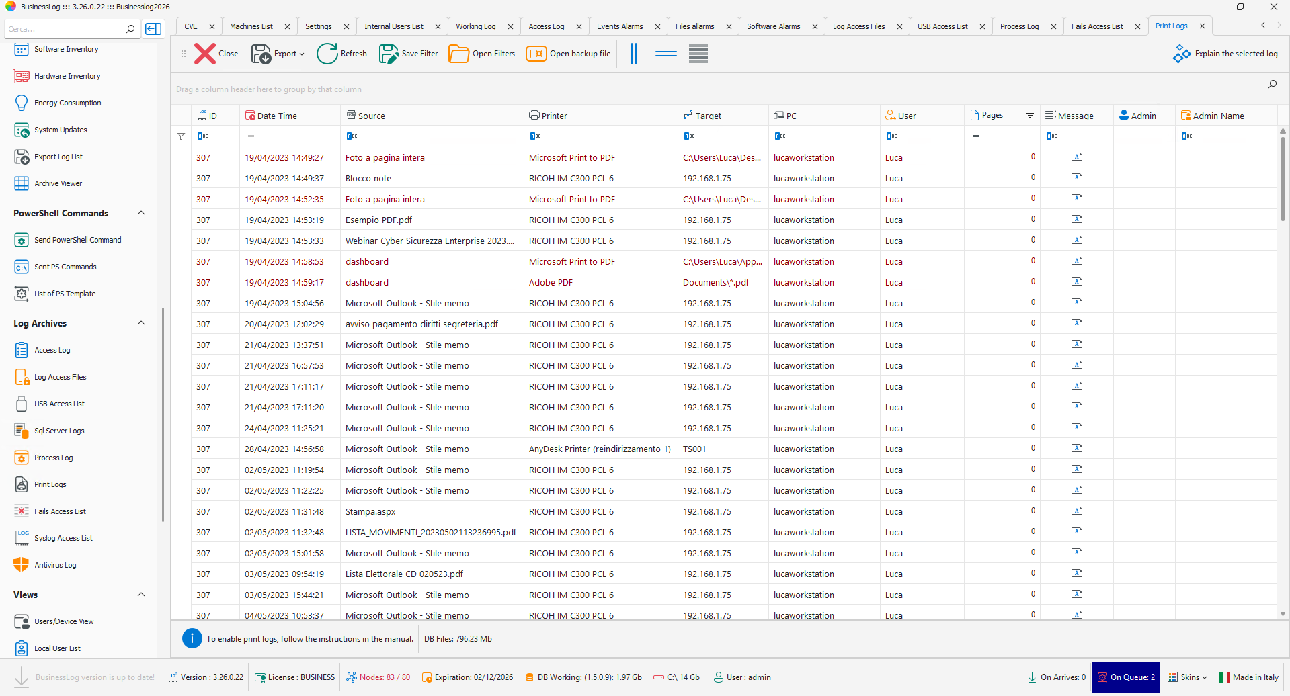
Task: Click On Queue: 2 status button
Action: [x=1126, y=677]
